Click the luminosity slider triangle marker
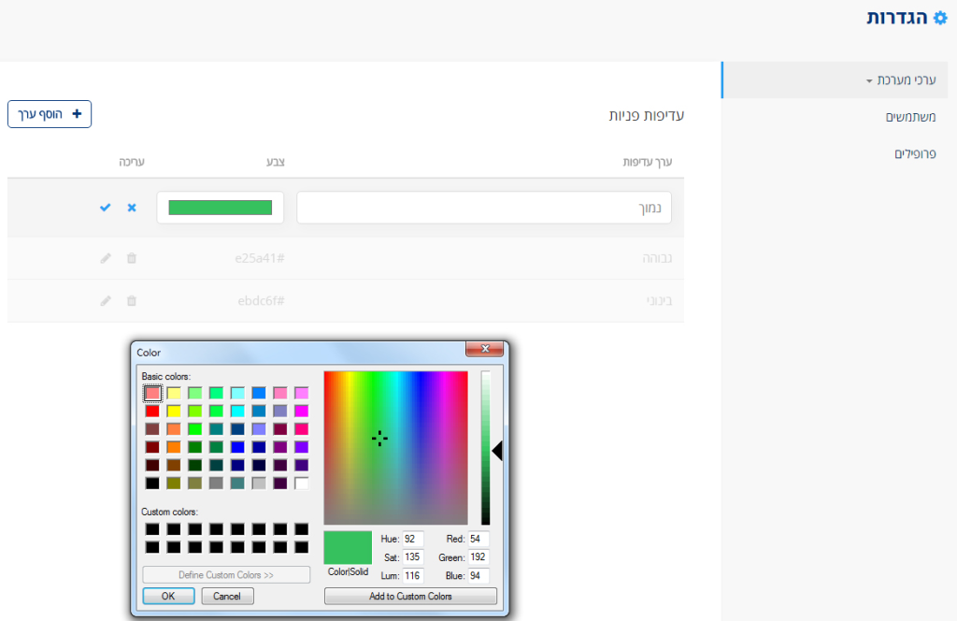Screen dimensions: 957x621 [497, 451]
